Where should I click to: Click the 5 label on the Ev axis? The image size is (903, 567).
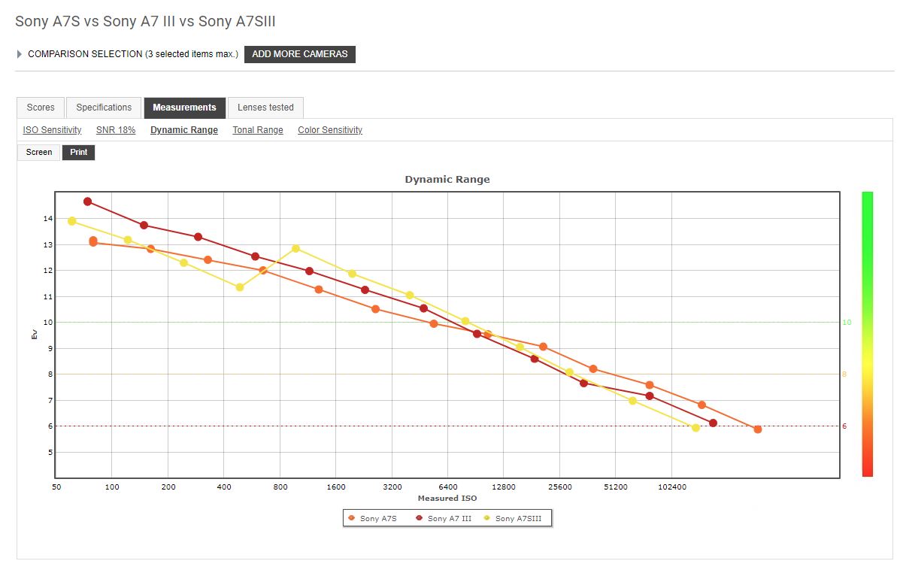50,453
